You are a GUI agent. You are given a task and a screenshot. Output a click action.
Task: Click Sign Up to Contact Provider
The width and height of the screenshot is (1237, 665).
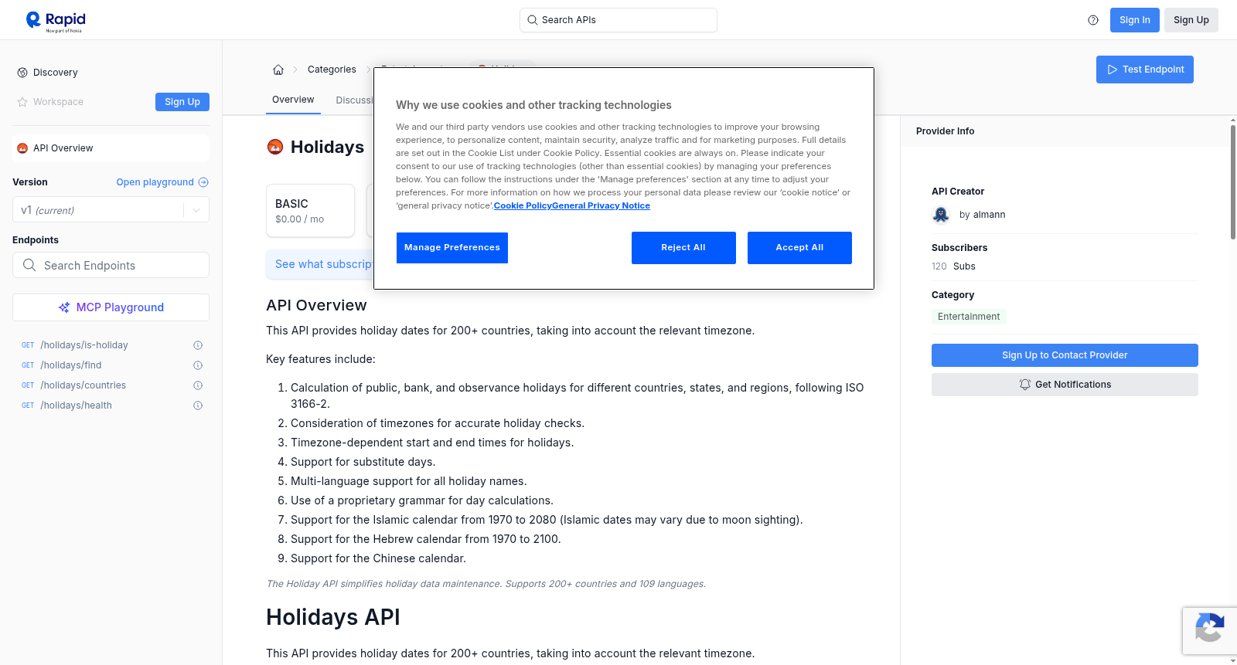(x=1065, y=355)
